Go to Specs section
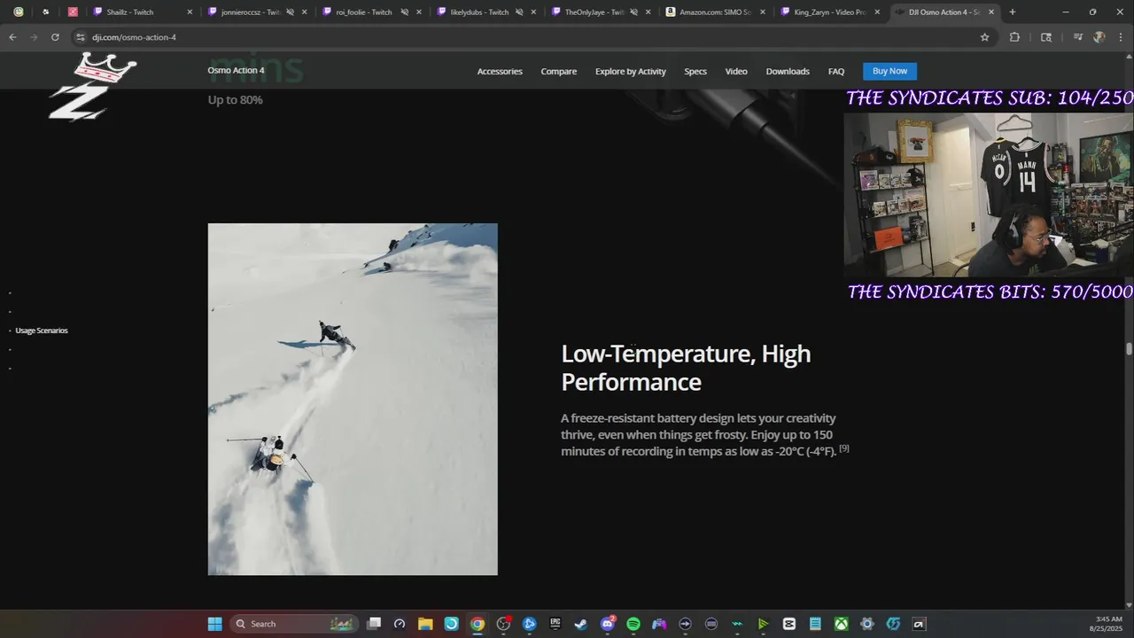 [x=695, y=71]
